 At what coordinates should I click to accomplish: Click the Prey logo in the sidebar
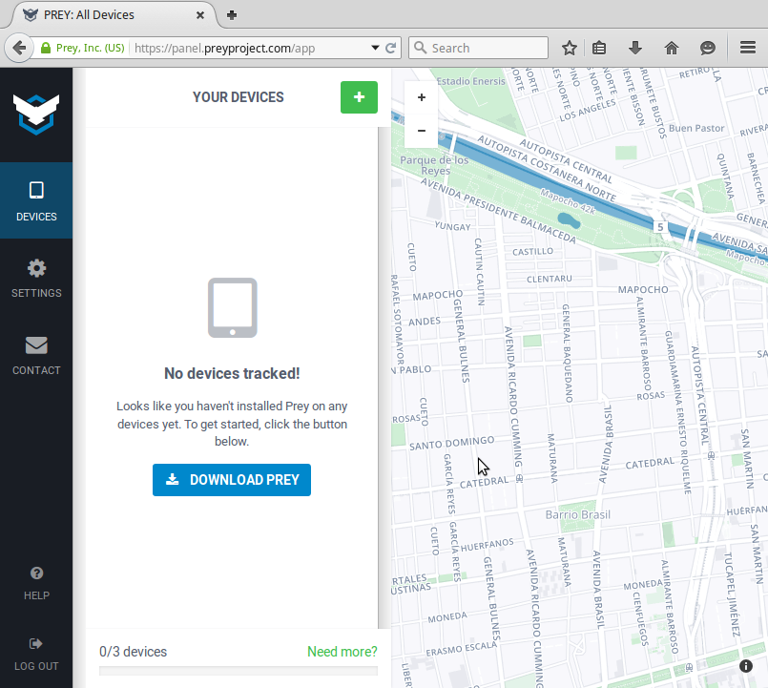pyautogui.click(x=36, y=115)
